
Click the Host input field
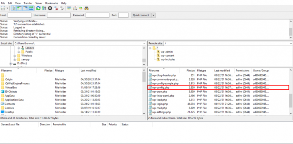[x=19, y=15]
